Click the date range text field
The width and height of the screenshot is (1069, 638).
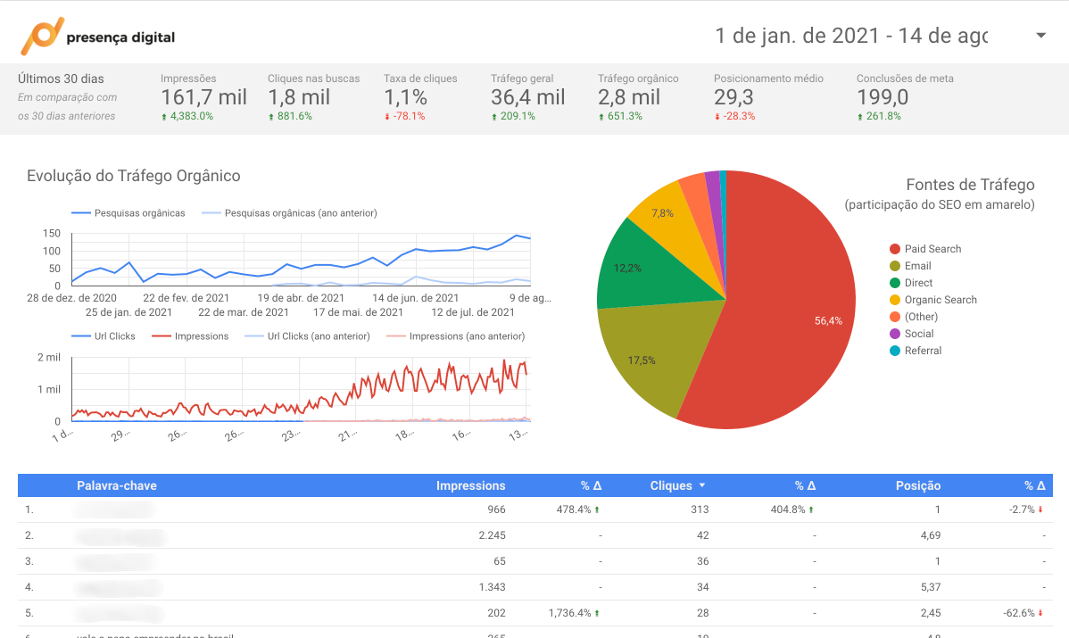pyautogui.click(x=850, y=36)
